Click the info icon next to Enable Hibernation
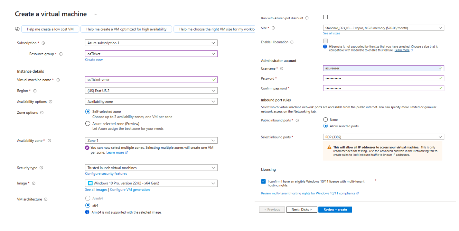 tap(292, 42)
